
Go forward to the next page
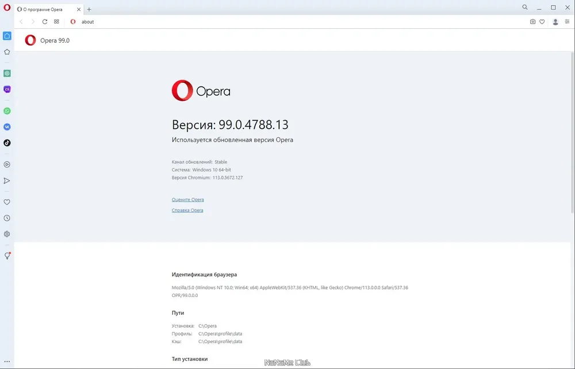(33, 22)
